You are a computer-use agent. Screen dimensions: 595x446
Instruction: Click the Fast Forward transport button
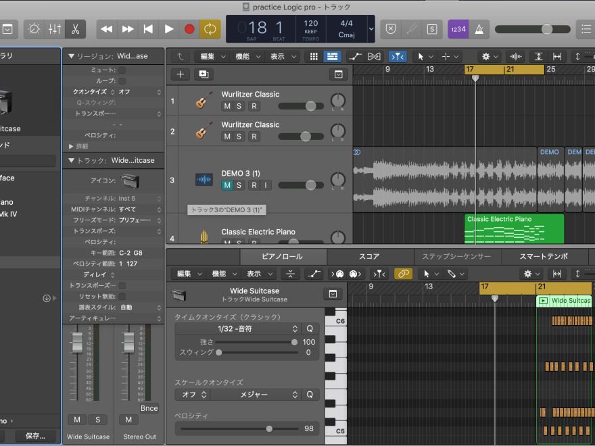coord(128,29)
